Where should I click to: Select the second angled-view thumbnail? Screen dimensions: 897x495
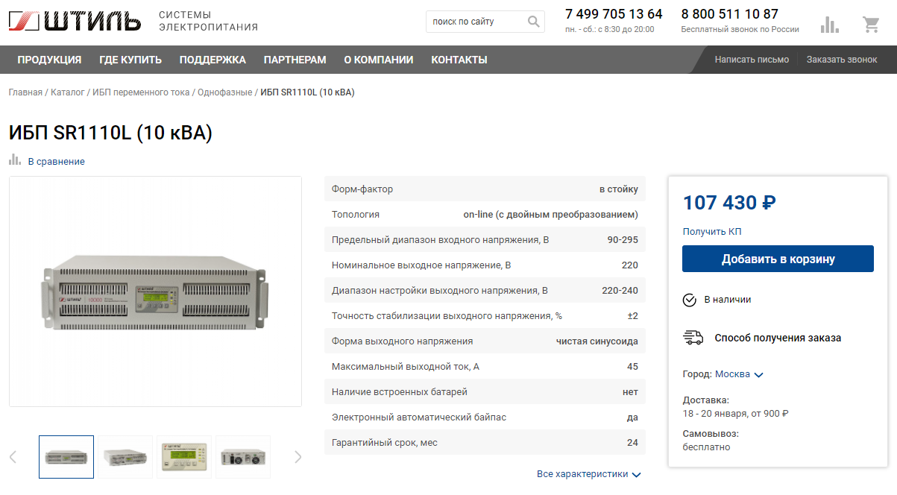point(125,457)
